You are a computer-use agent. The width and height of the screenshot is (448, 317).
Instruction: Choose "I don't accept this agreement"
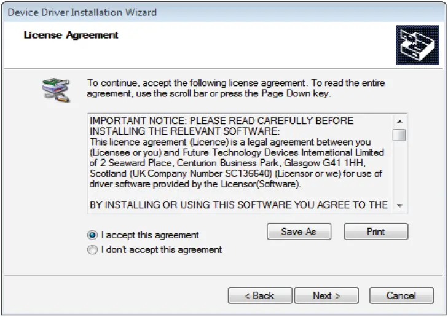click(x=93, y=249)
